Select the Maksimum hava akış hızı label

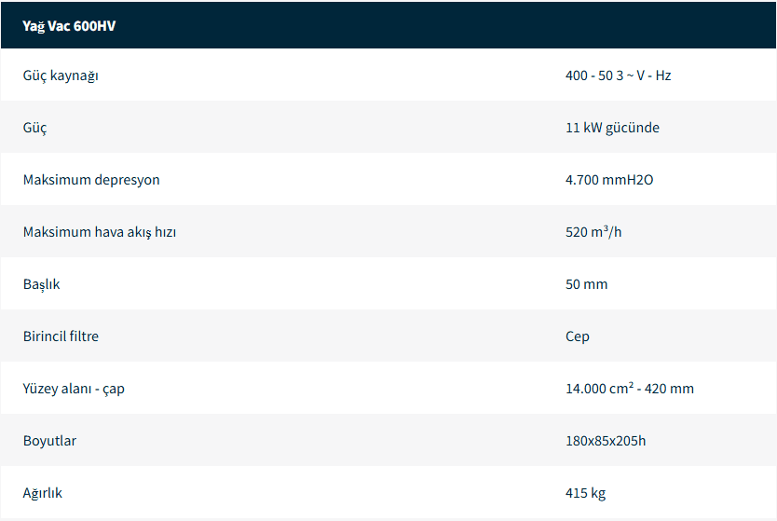(100, 232)
